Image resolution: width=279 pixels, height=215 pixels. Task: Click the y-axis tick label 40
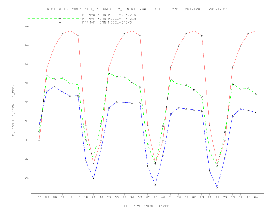point(27,121)
